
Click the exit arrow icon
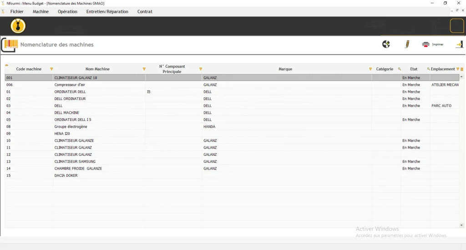tap(459, 44)
